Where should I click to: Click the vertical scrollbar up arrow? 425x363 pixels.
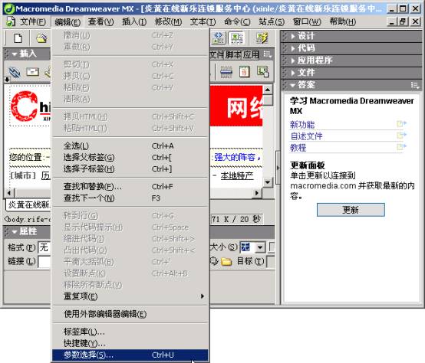point(268,90)
